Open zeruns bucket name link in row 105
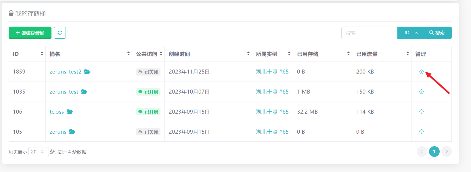 coord(58,132)
